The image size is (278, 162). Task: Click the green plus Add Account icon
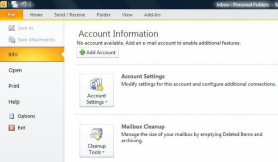tap(82, 53)
